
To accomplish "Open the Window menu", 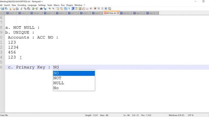I will point(78,5).
